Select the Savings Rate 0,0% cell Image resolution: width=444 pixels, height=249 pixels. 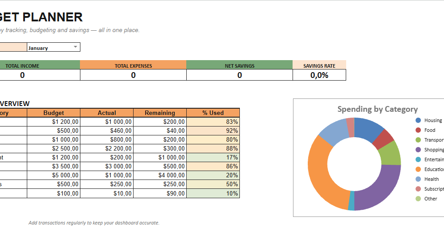click(319, 75)
